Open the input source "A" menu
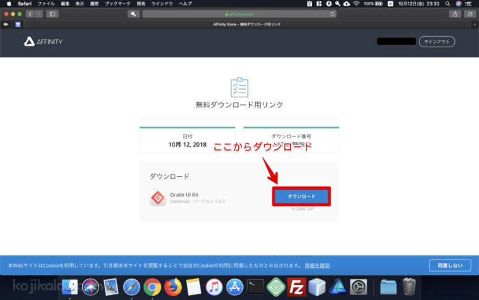The width and height of the screenshot is (479, 300). click(391, 3)
